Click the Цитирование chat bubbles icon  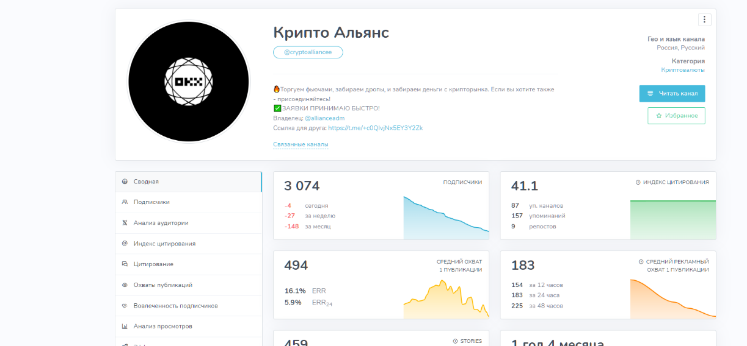coord(125,264)
